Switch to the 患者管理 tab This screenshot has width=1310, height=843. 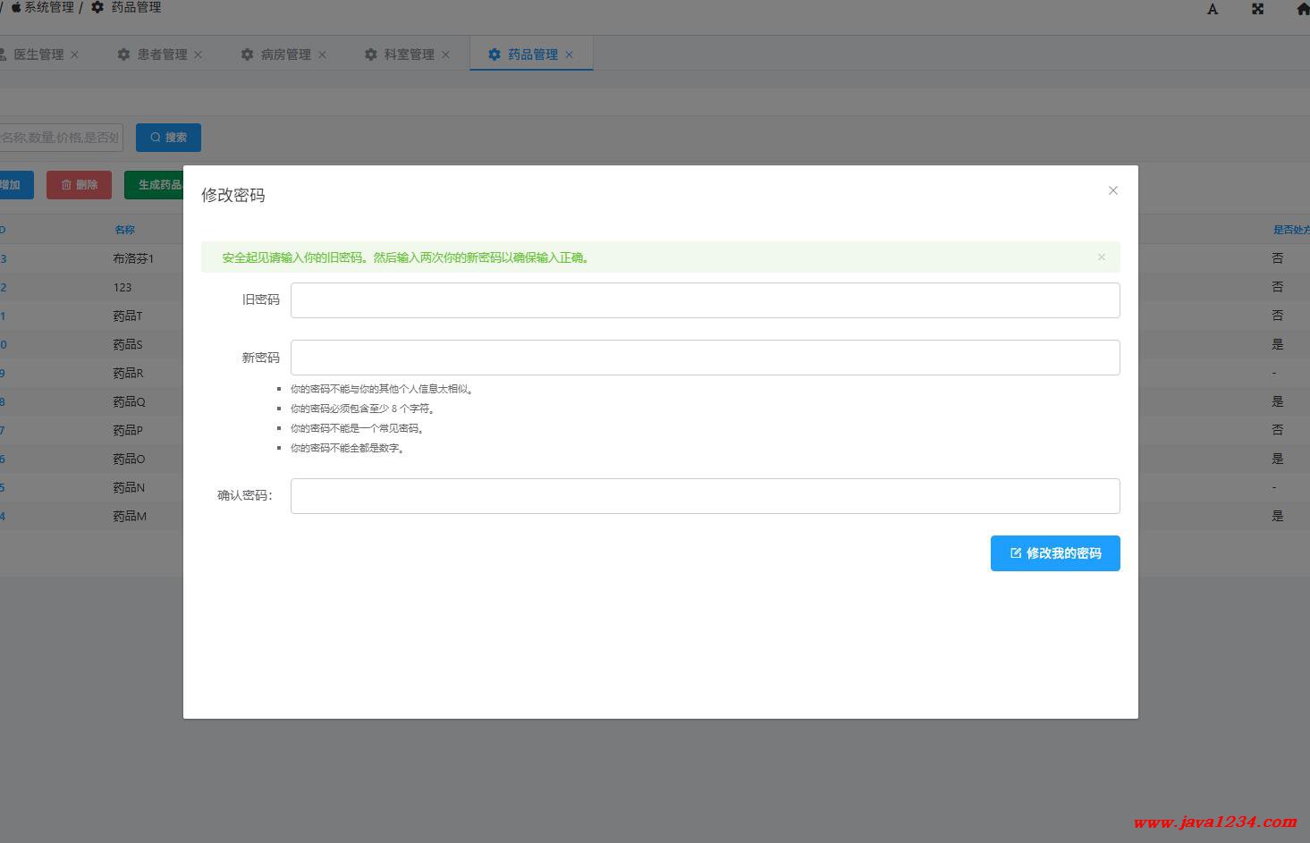click(x=161, y=55)
